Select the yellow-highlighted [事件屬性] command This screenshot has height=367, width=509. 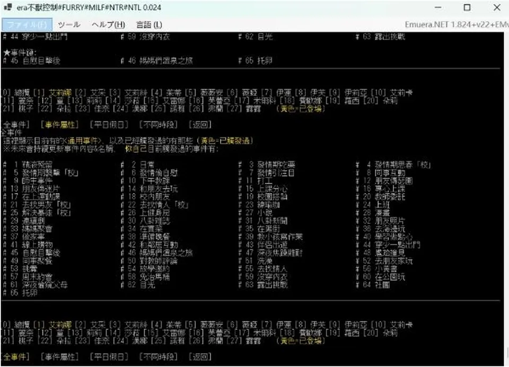(60, 125)
